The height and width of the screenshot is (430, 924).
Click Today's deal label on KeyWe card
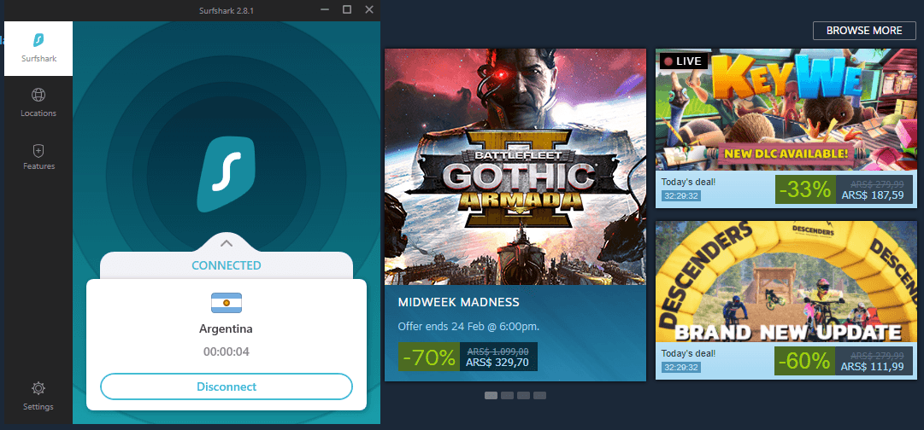pos(688,182)
